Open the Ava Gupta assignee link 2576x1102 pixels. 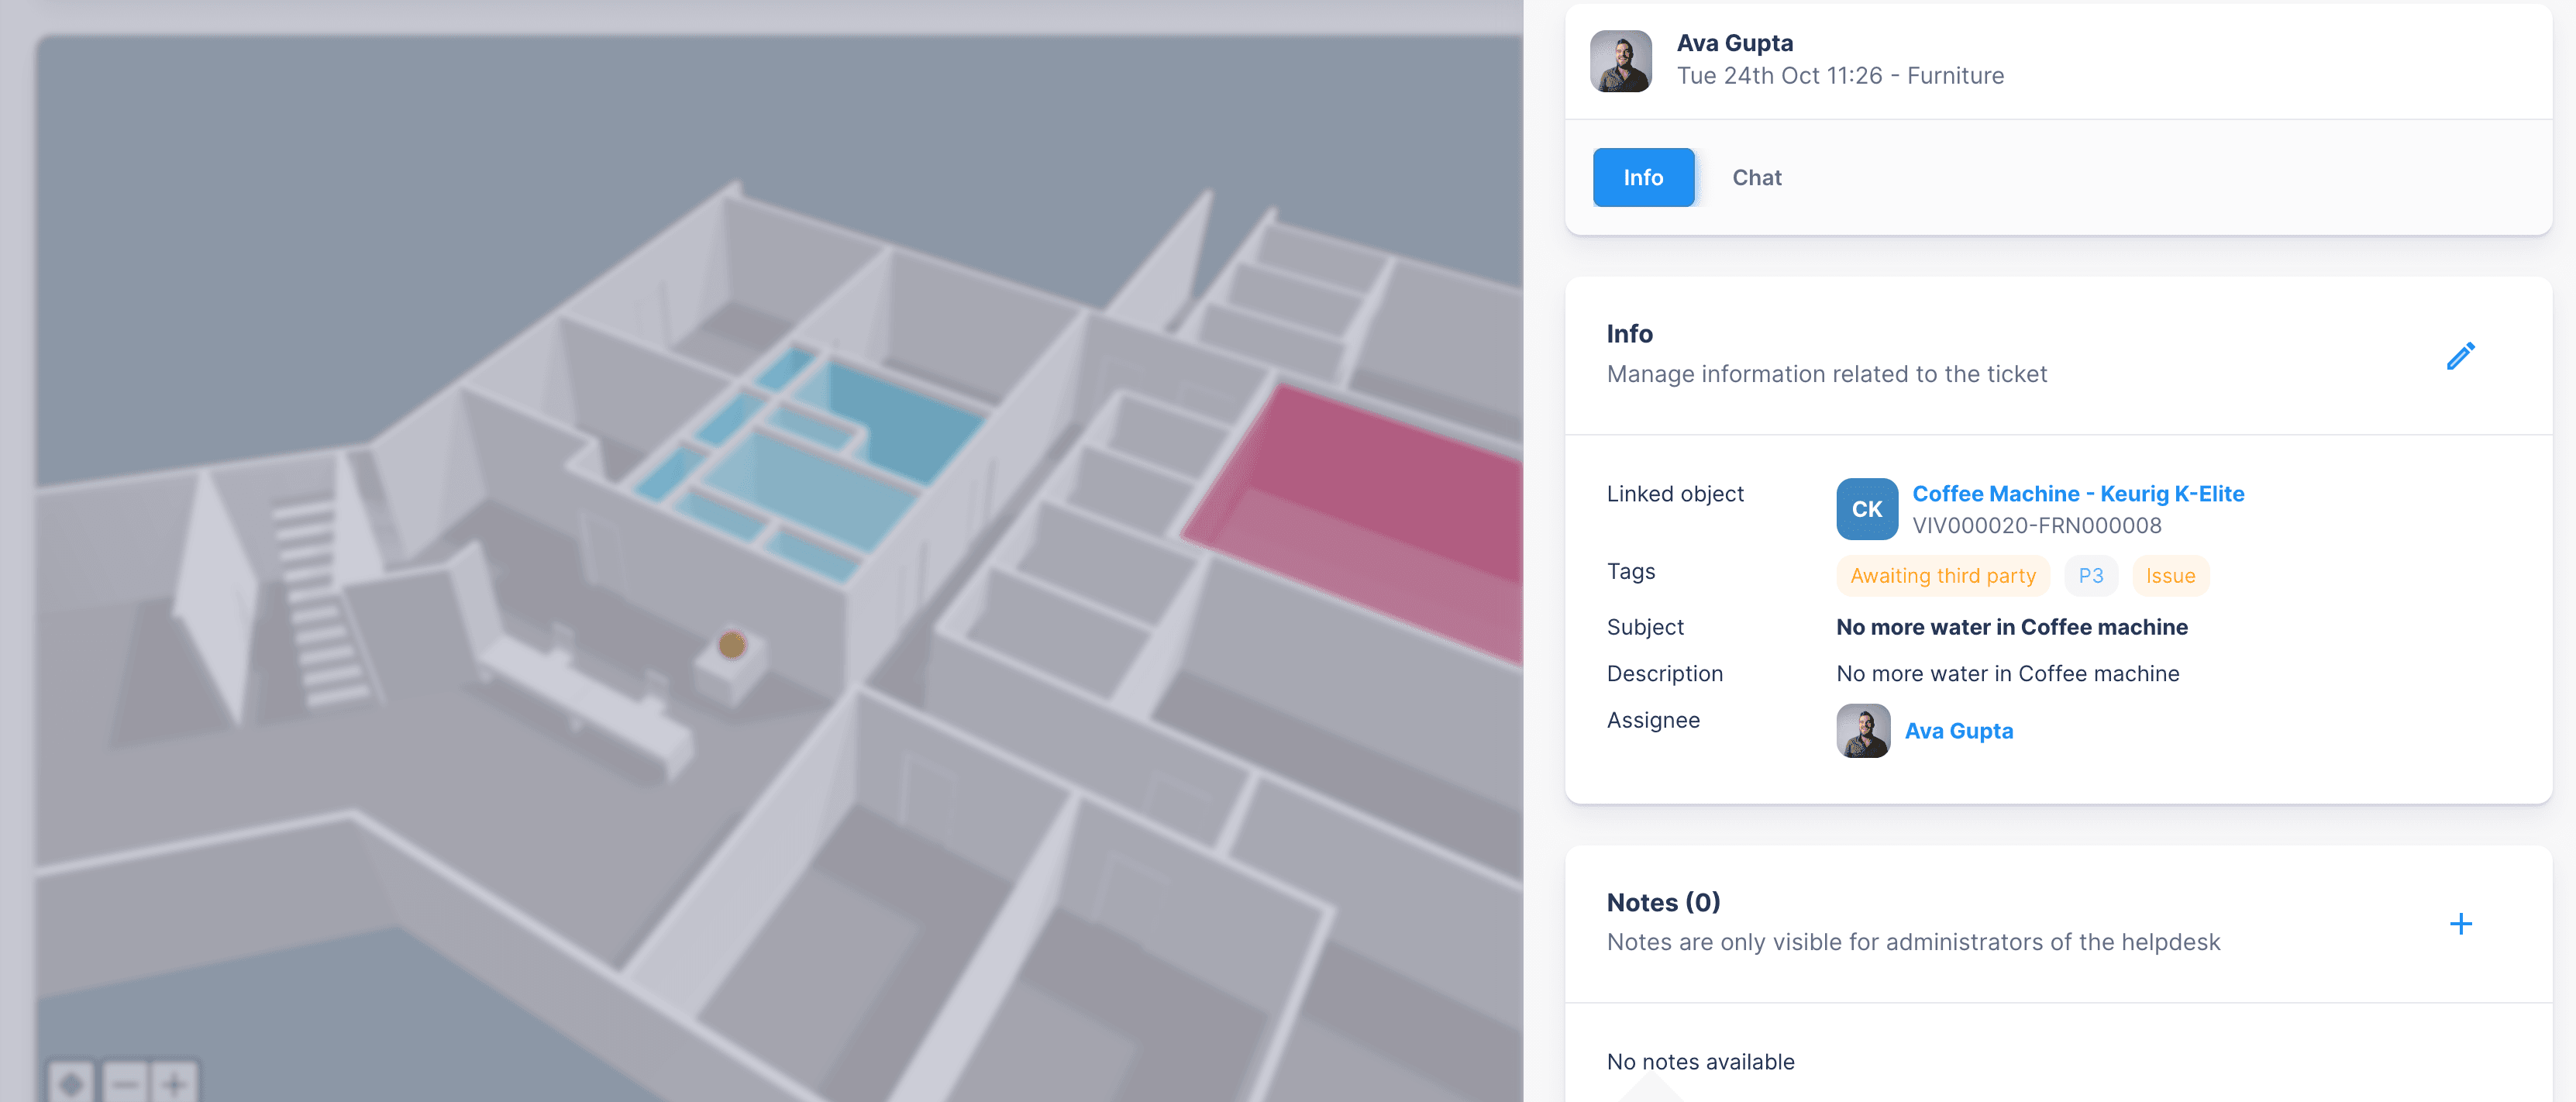pyautogui.click(x=1958, y=731)
